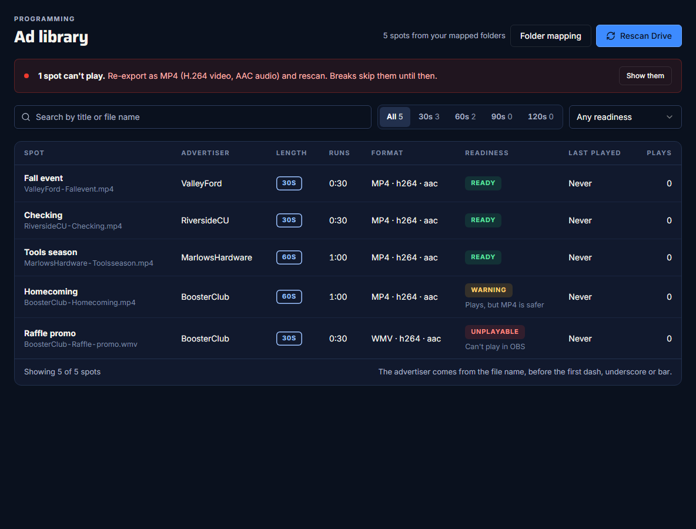Viewport: 696px width, 529px height.
Task: Click the READY badge for Checking
Action: (x=483, y=220)
